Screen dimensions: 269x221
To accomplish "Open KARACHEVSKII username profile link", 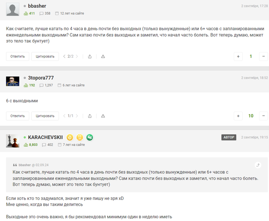I will pyautogui.click(x=45, y=138).
